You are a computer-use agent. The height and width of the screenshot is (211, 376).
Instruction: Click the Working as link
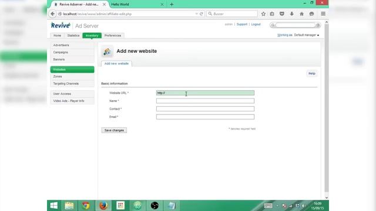coord(284,35)
